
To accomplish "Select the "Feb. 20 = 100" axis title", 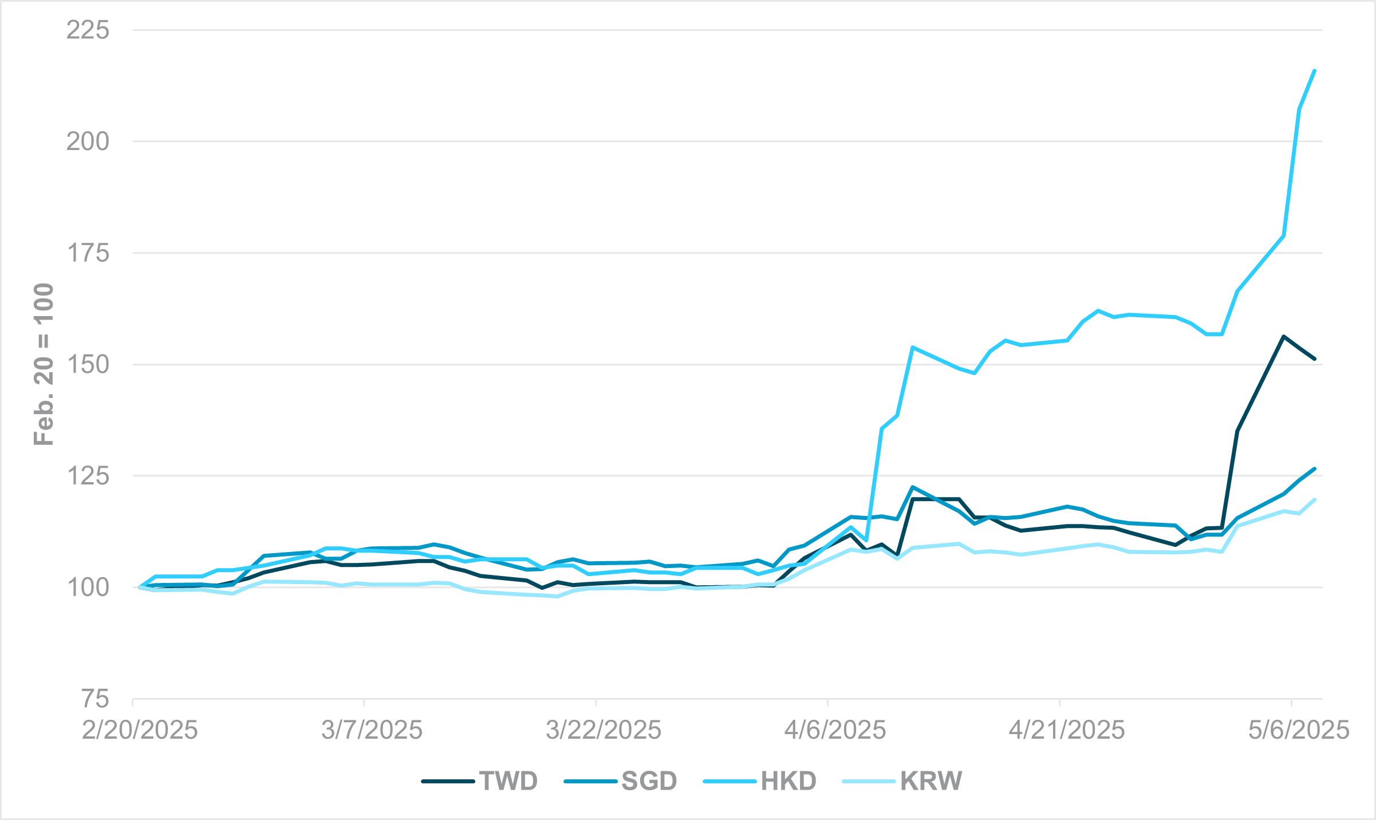I will coord(44,364).
